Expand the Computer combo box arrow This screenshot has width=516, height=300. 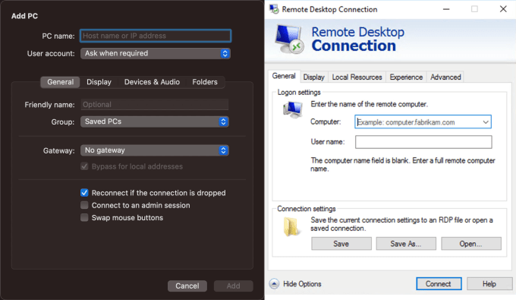[x=486, y=122]
